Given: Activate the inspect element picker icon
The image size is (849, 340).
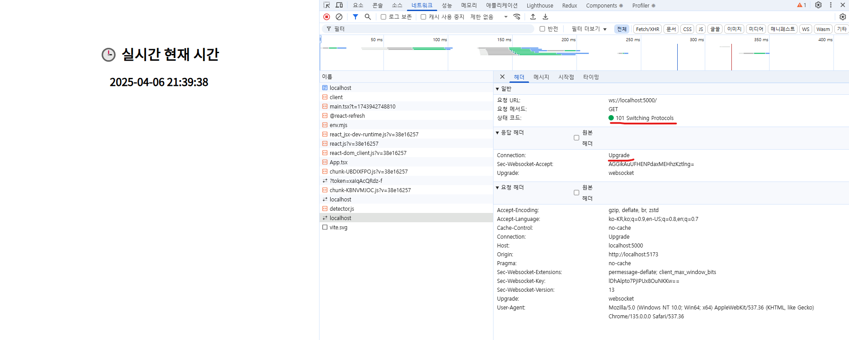Looking at the screenshot, I should click(327, 5).
